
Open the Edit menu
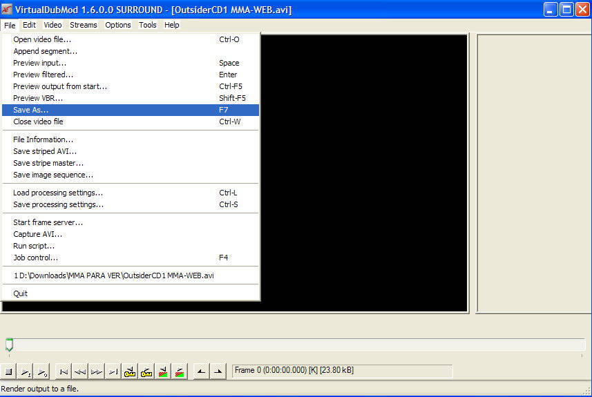[29, 25]
